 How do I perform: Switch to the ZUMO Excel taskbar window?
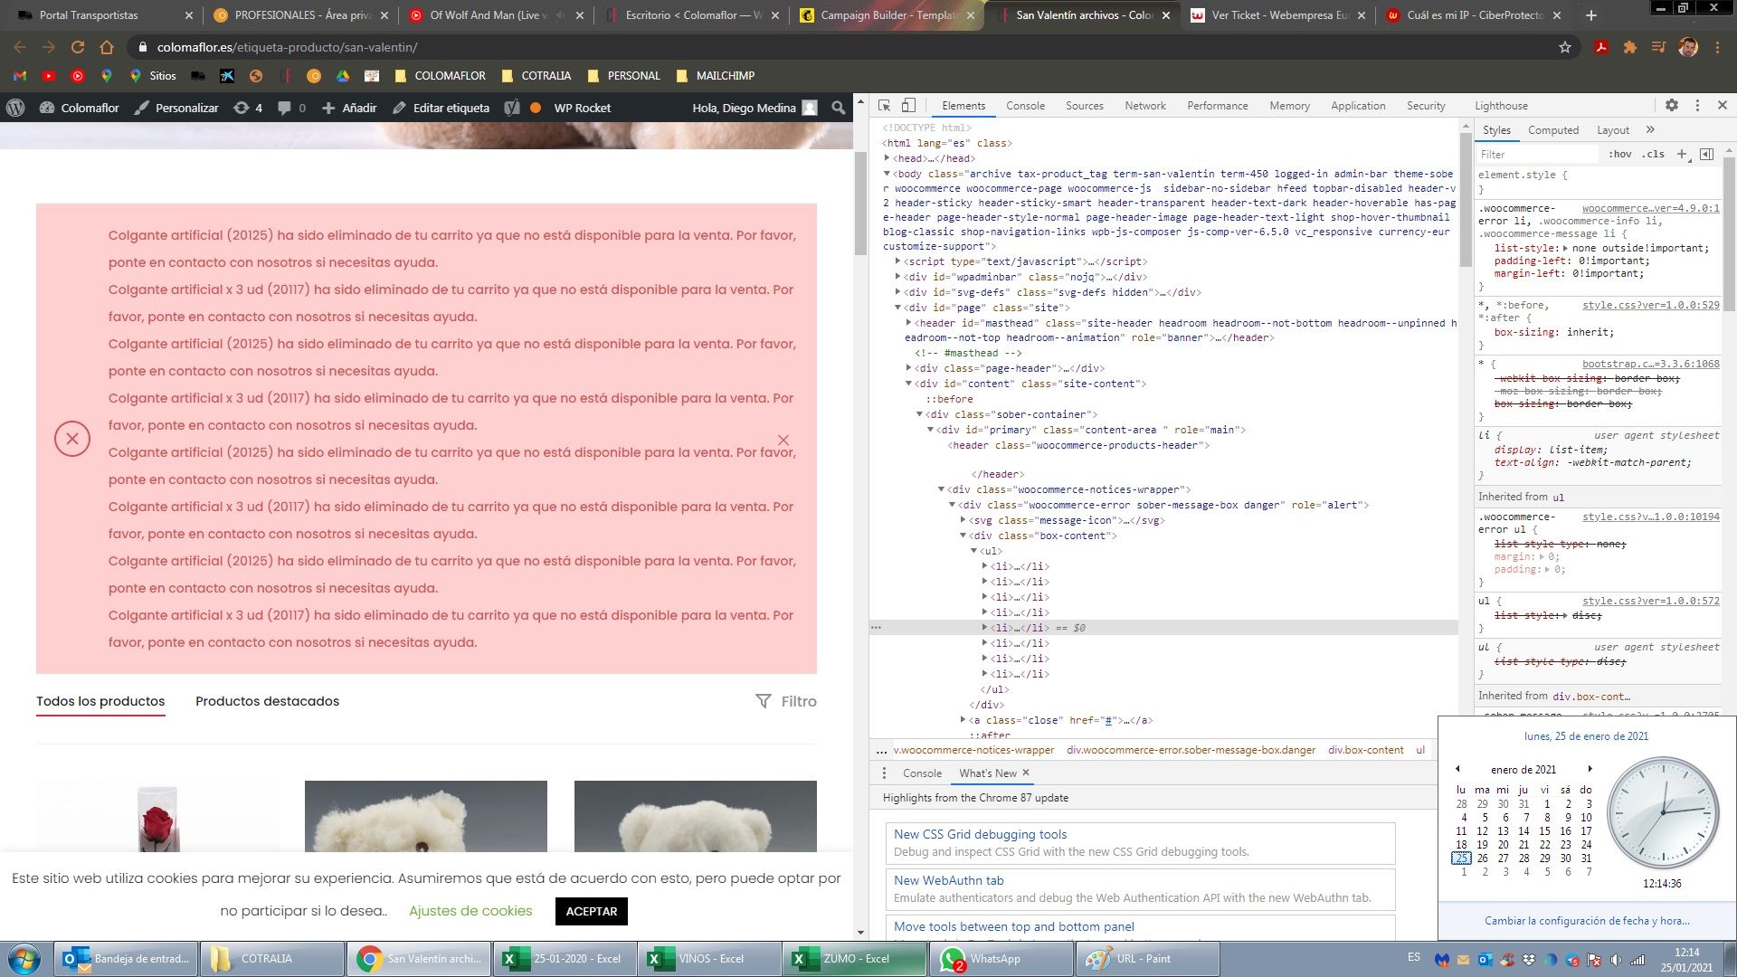pos(855,959)
